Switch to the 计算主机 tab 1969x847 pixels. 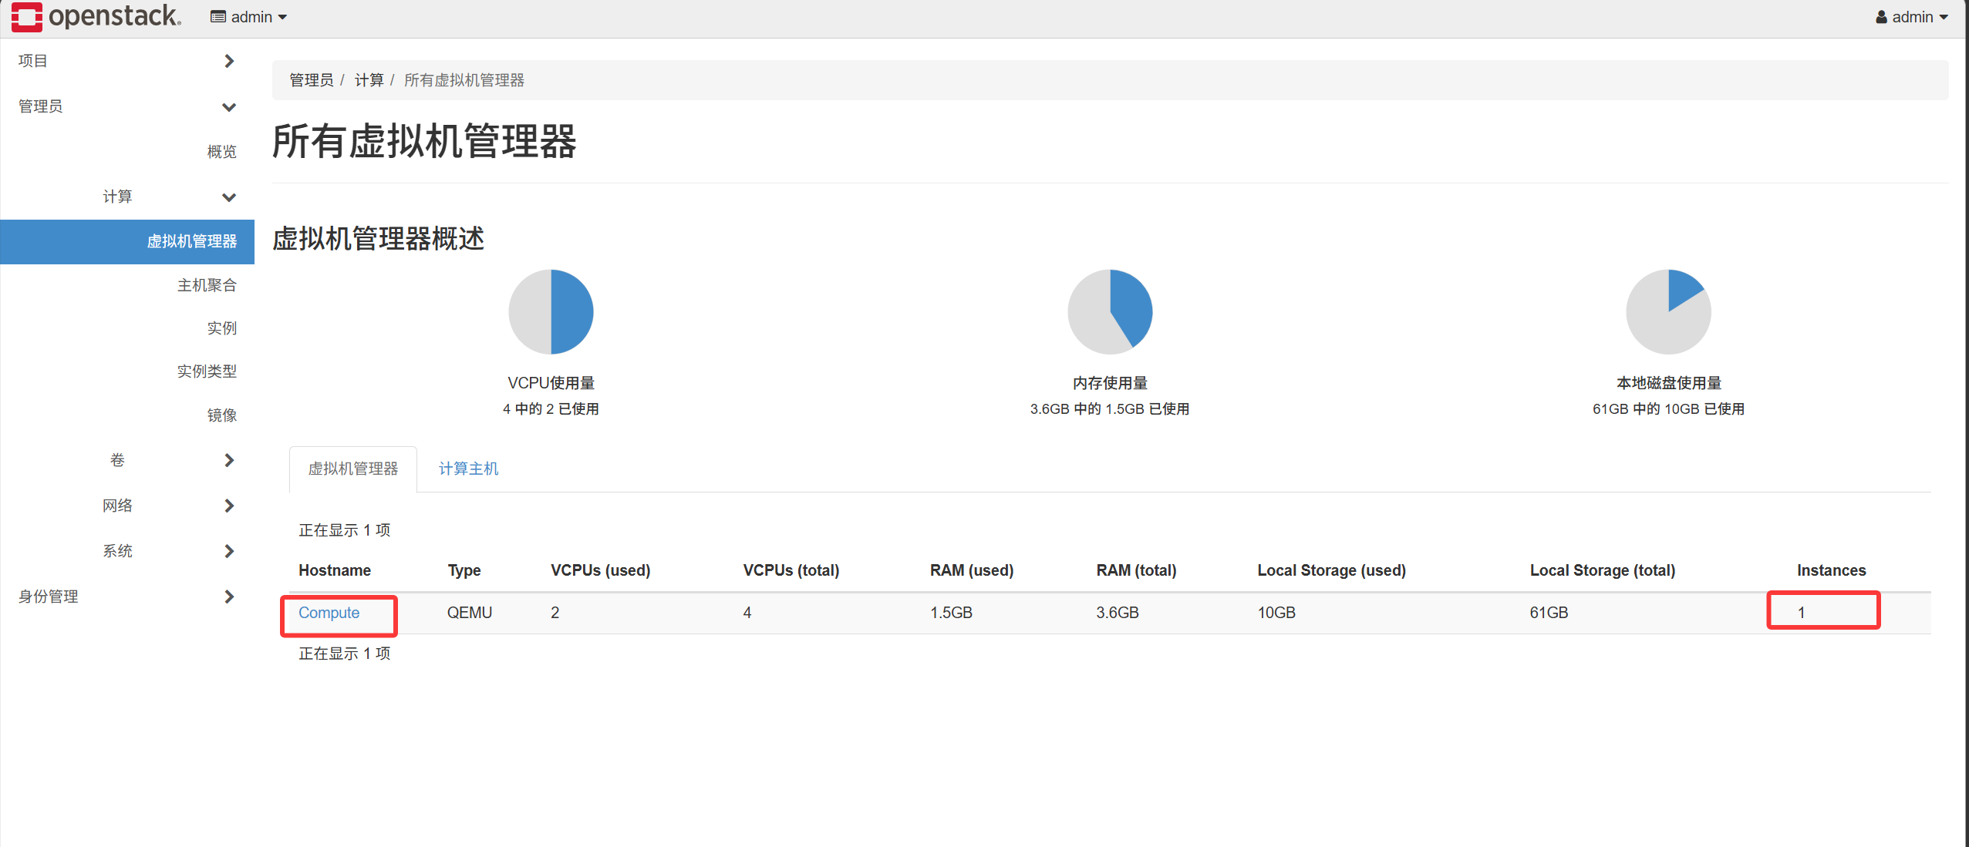468,469
